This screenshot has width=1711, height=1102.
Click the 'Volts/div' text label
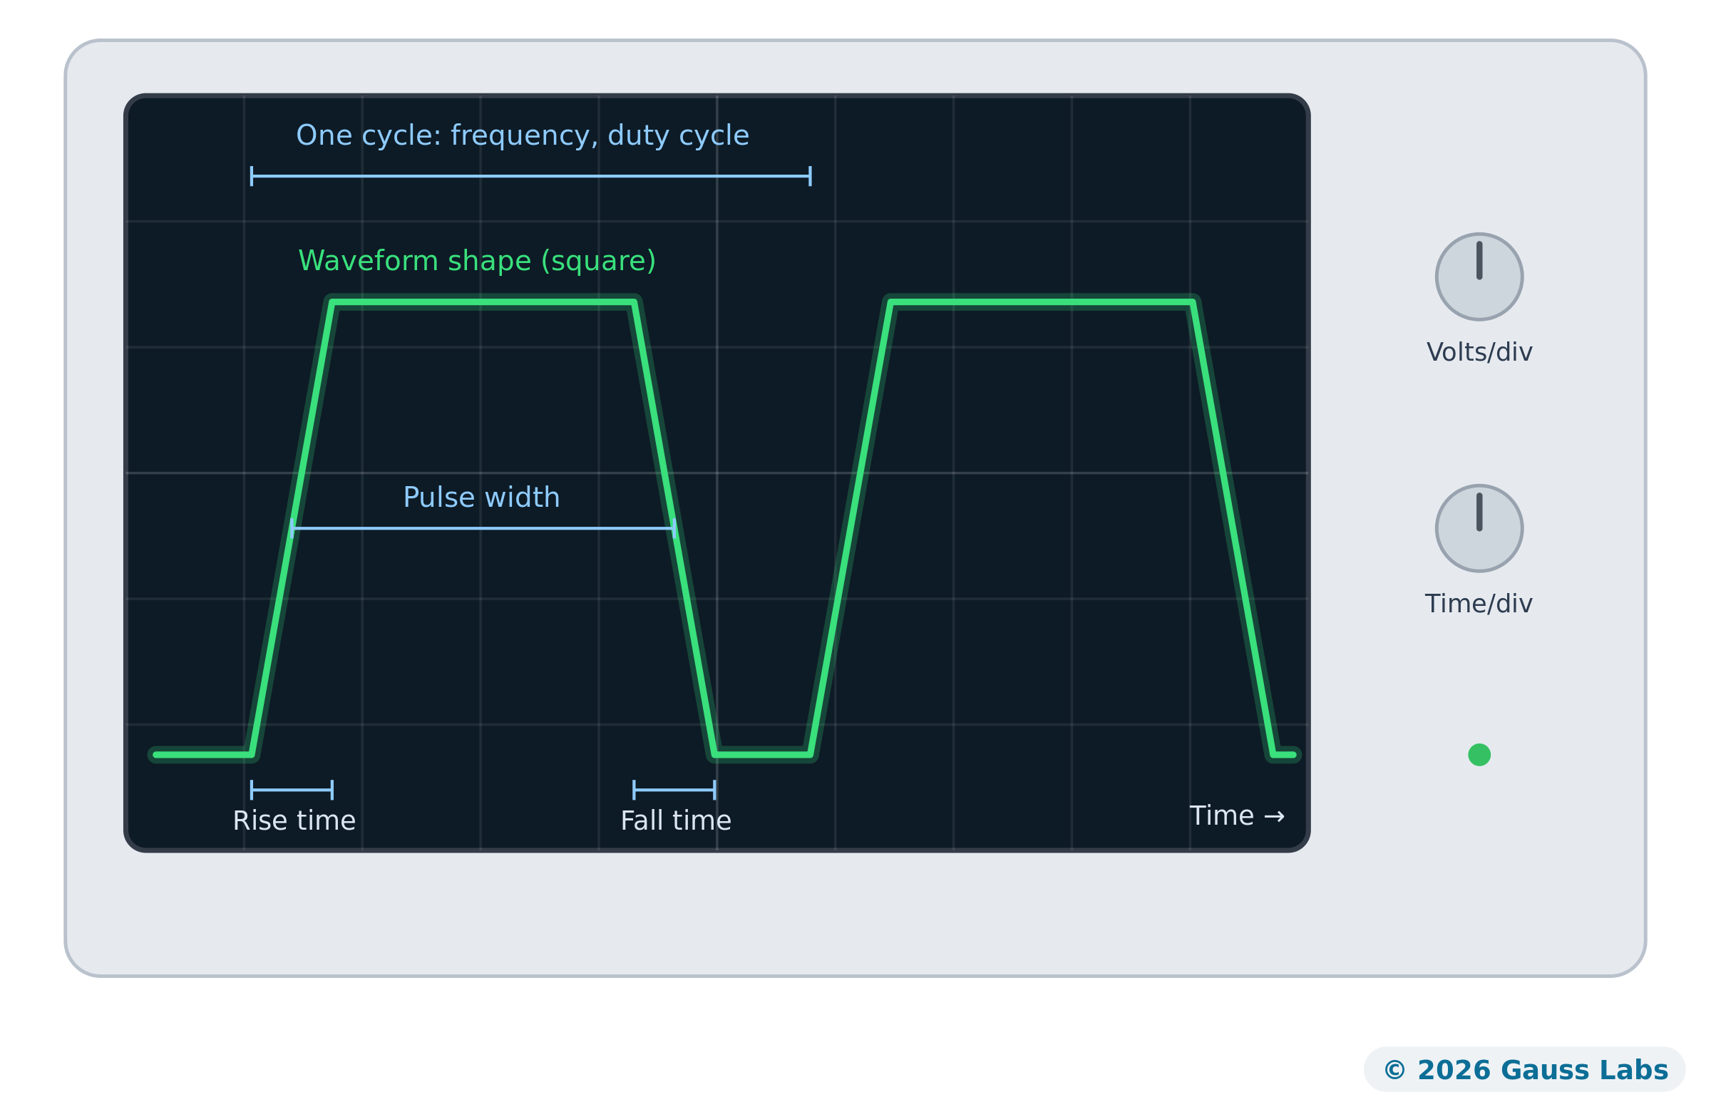pyautogui.click(x=1479, y=352)
